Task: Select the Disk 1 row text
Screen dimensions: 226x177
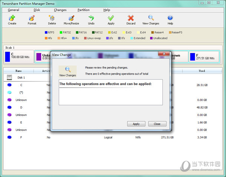Action: click(21, 78)
